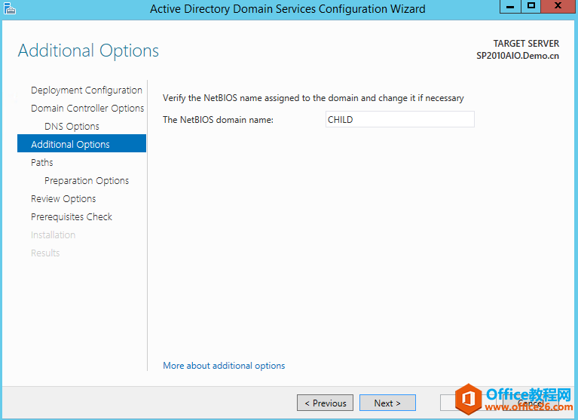Open More about additional options link
This screenshot has width=578, height=420.
(x=224, y=366)
